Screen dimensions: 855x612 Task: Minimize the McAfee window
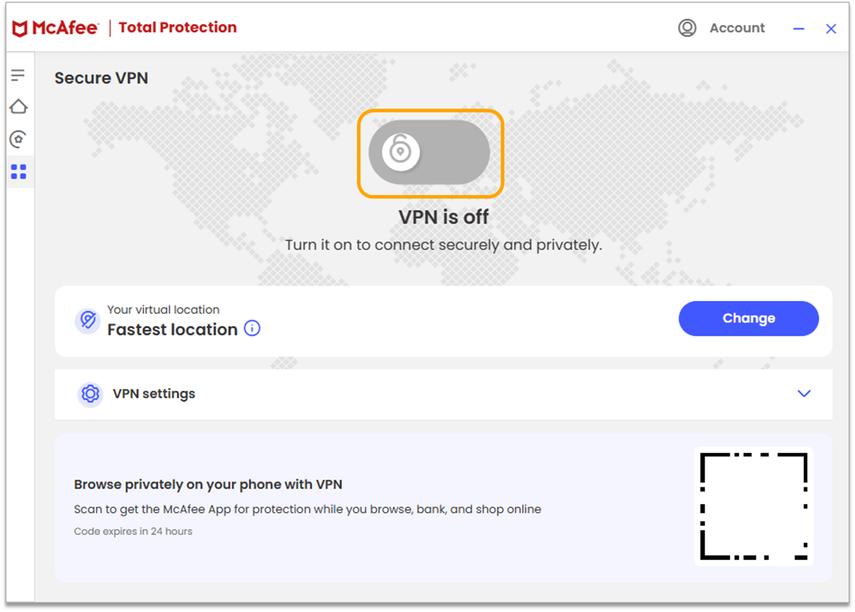pos(799,28)
